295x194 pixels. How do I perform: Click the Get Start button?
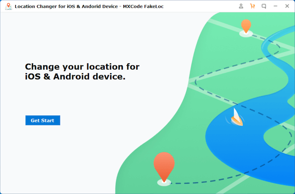[43, 120]
